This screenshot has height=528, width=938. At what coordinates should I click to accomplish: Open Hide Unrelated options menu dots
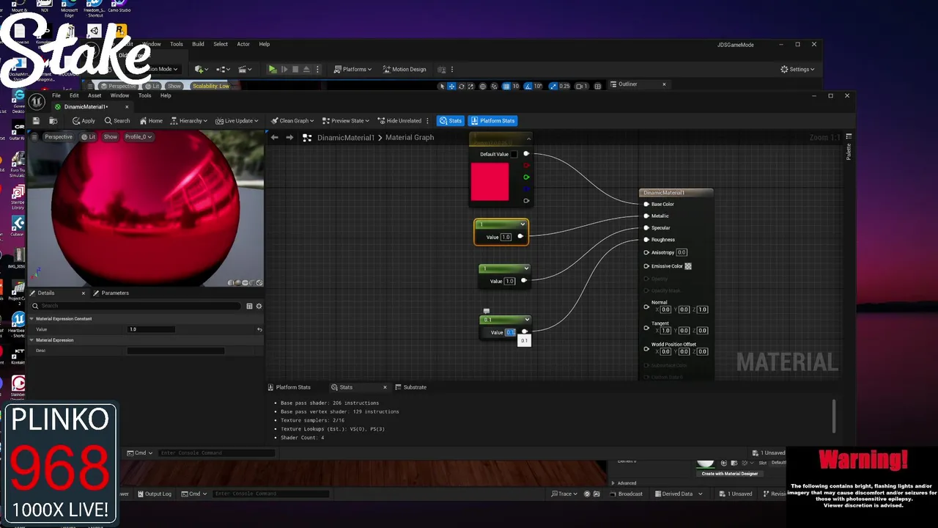click(427, 120)
